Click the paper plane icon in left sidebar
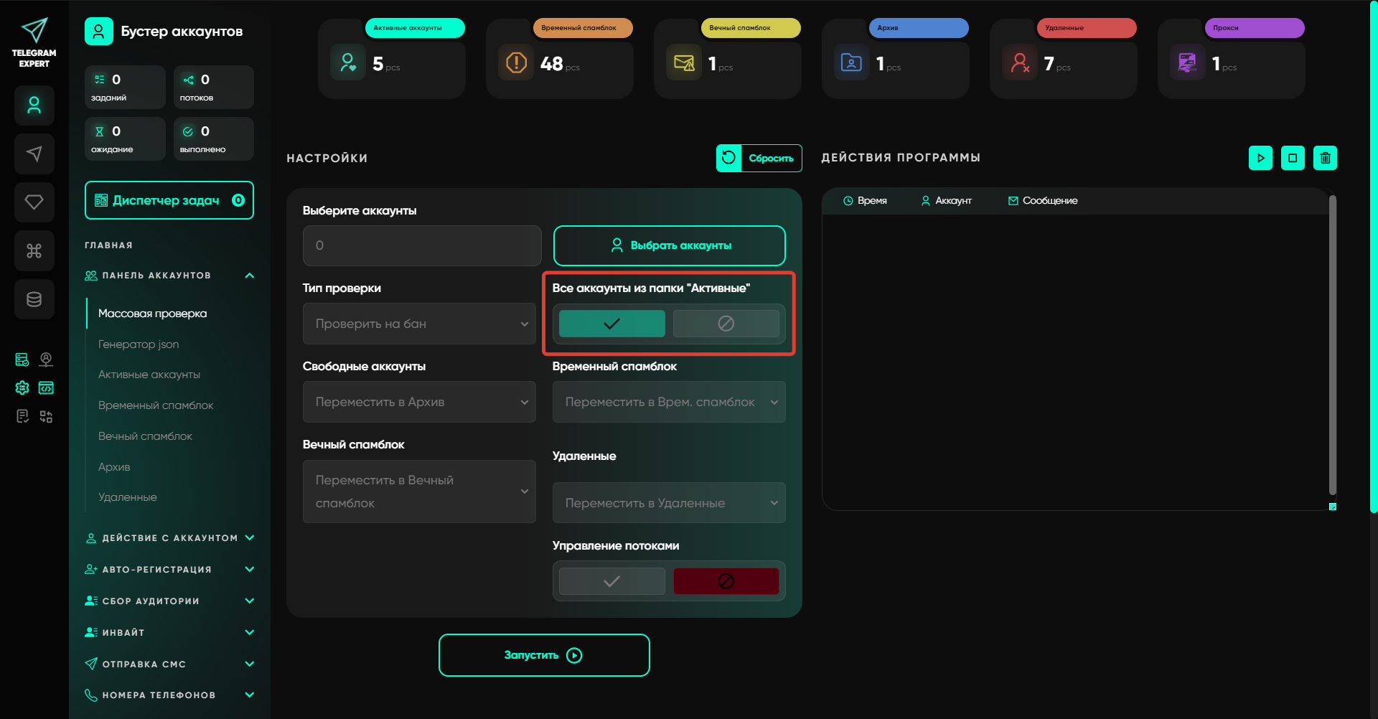 coord(34,154)
